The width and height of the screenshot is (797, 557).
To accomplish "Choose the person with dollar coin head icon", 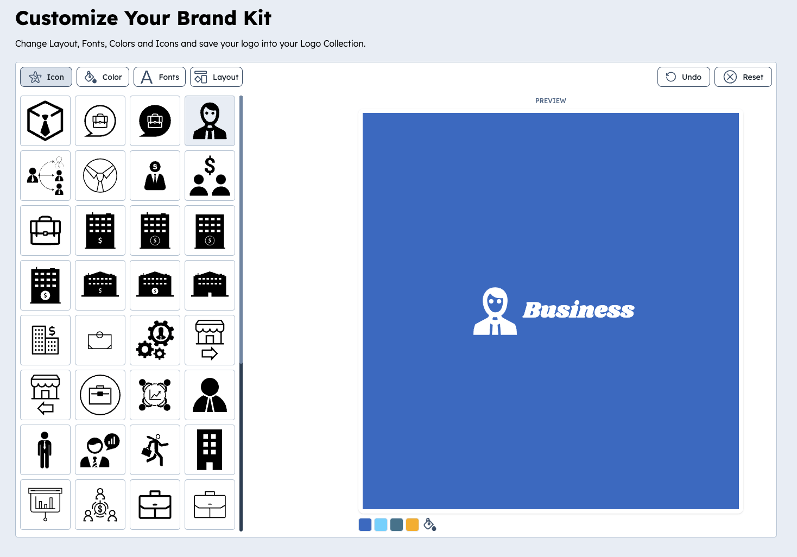I will click(155, 176).
